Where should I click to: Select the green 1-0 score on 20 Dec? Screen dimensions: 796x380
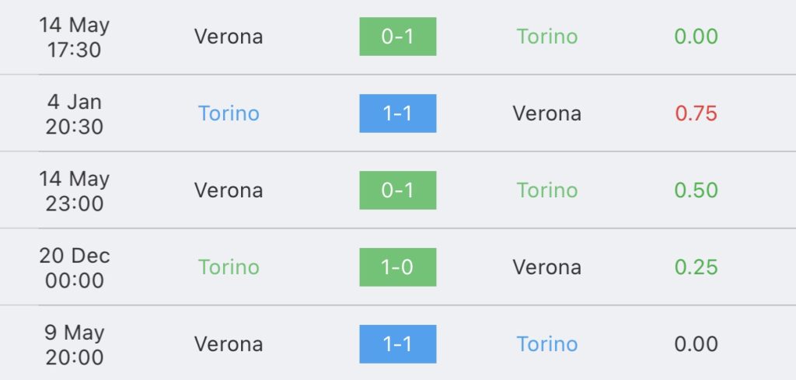(x=397, y=267)
